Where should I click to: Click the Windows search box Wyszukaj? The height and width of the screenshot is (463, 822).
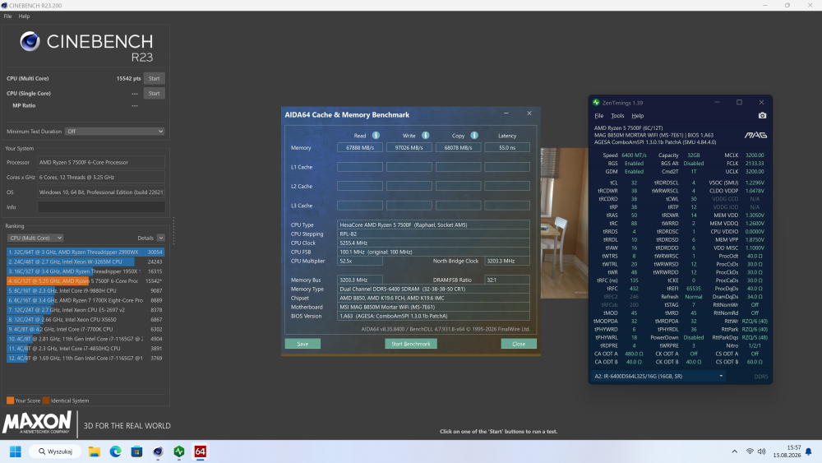click(x=55, y=451)
